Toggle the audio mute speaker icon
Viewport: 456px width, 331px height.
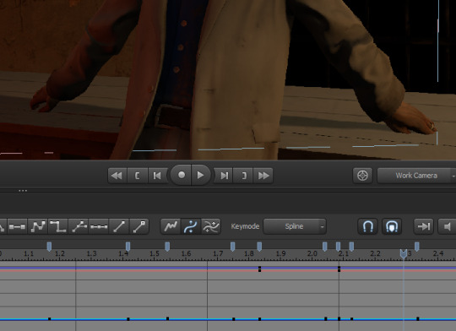[x=448, y=226]
